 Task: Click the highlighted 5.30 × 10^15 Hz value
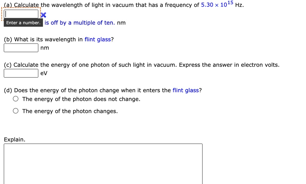(217, 4)
